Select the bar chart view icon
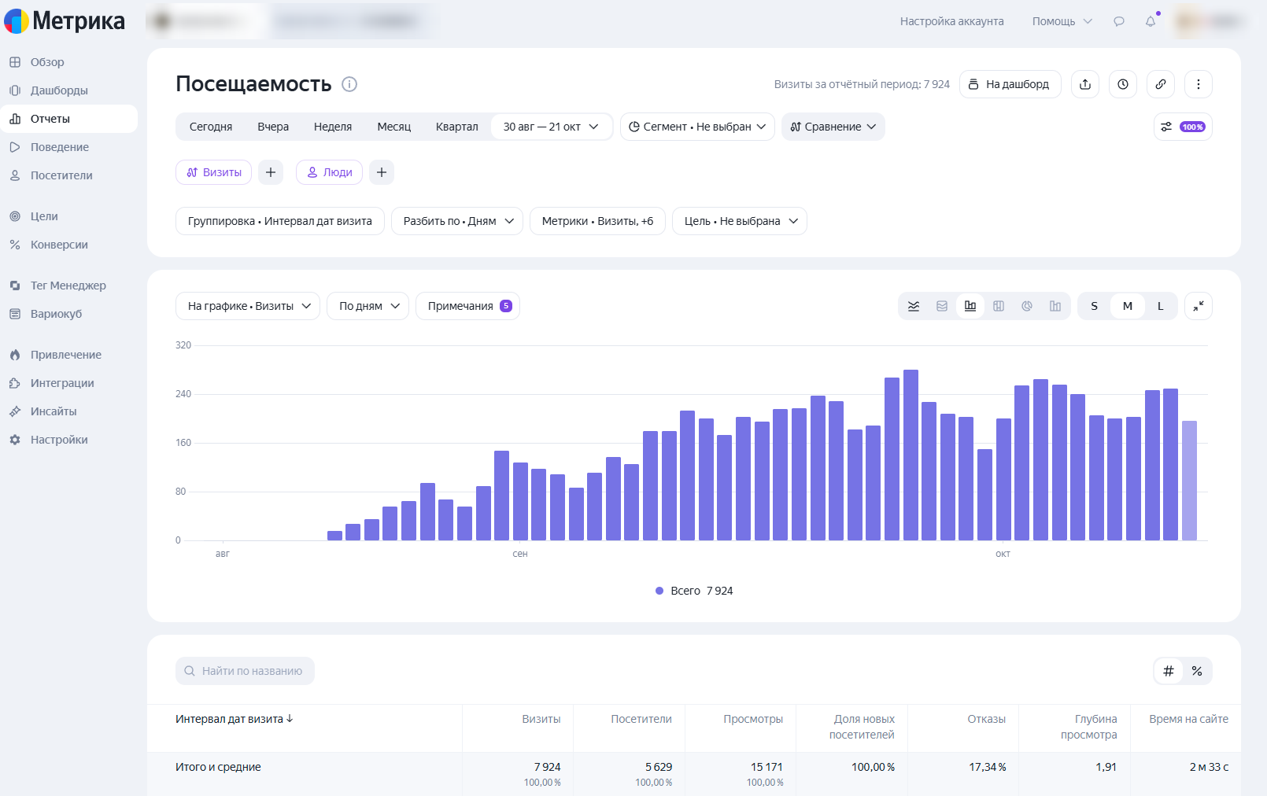 click(x=970, y=306)
